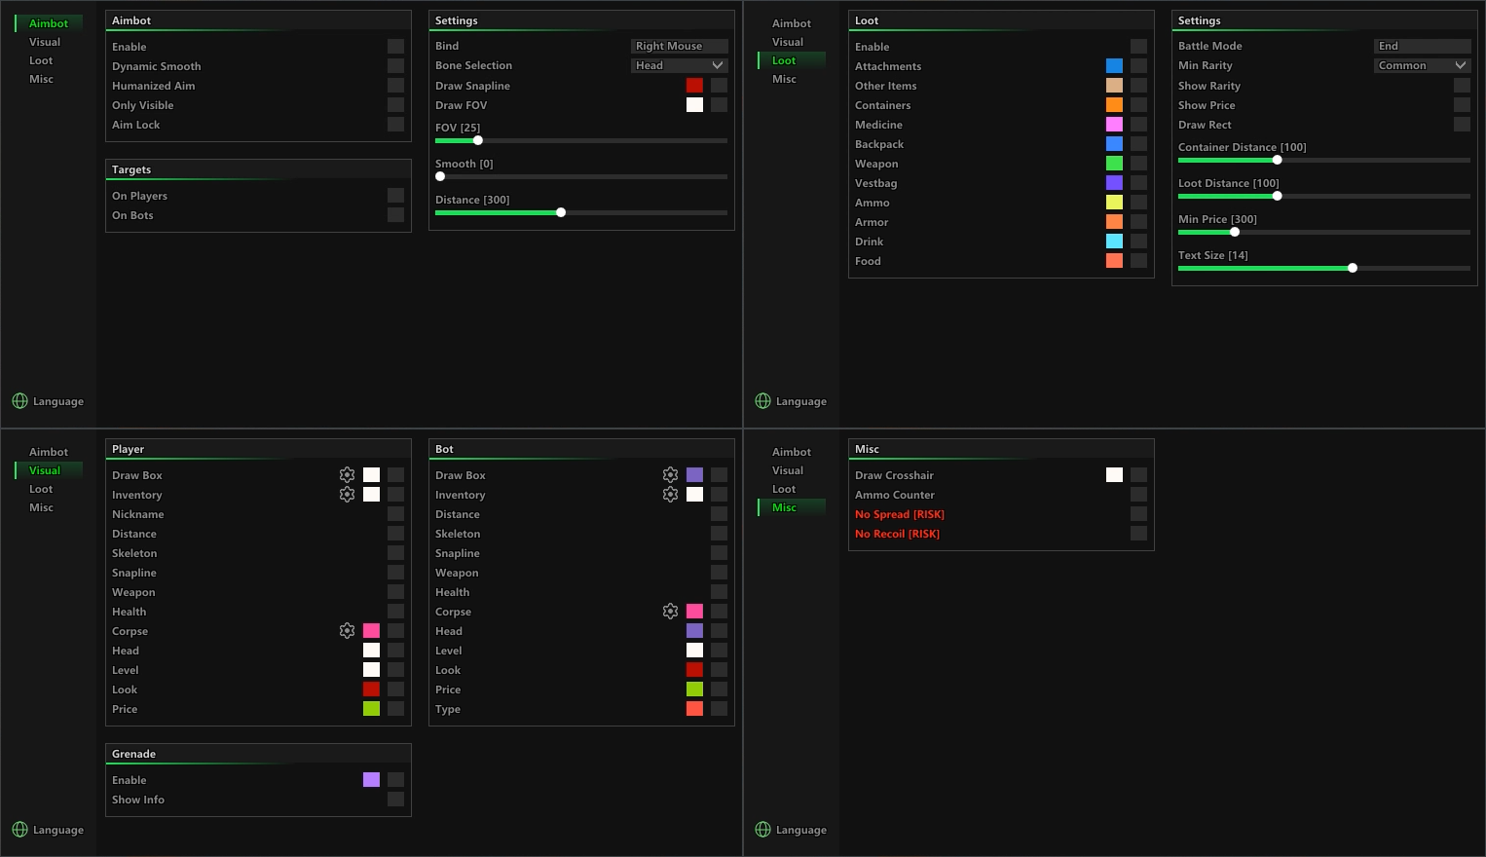Expand the Min Rarity Common dropdown

click(x=1423, y=65)
